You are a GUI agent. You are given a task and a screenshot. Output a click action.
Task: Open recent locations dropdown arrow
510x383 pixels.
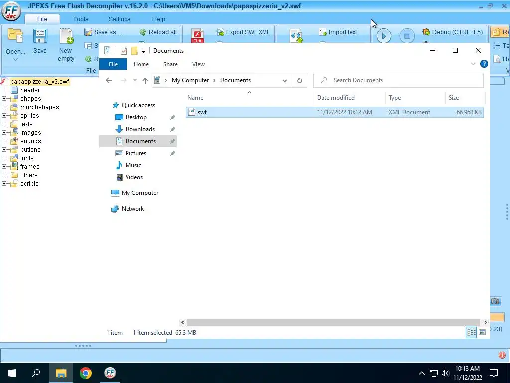135,80
